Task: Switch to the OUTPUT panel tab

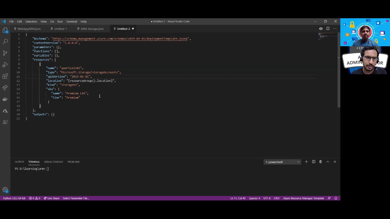Action: [x=19, y=162]
